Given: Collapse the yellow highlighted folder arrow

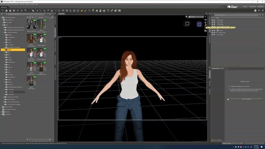Looking at the screenshot, I should [5, 50].
